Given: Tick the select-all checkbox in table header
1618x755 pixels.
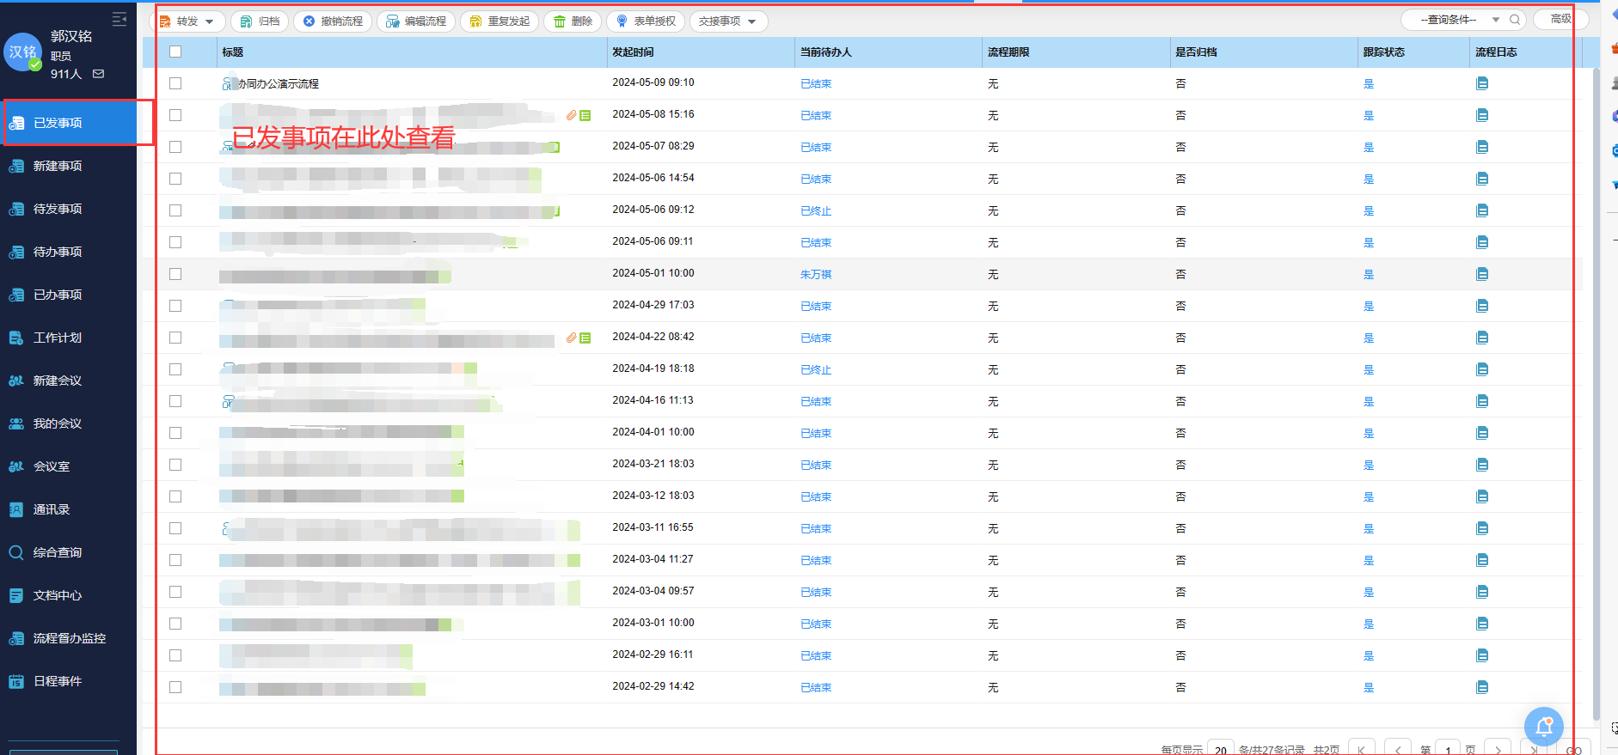Looking at the screenshot, I should tap(175, 52).
